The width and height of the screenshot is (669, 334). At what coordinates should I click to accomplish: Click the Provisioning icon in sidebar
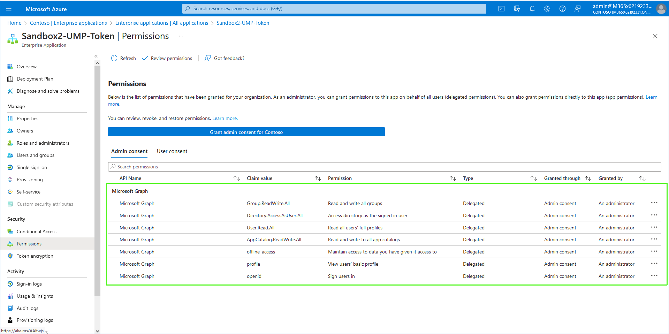point(10,180)
